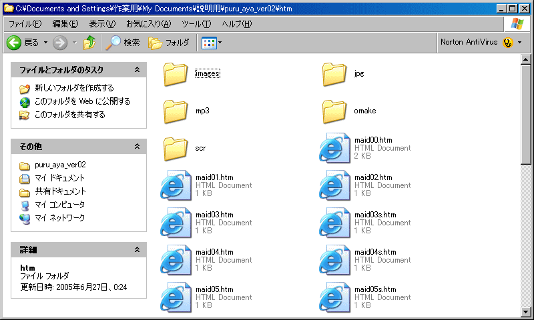Select the maid03s.htm file icon
The height and width of the screenshot is (320, 534).
[335, 223]
